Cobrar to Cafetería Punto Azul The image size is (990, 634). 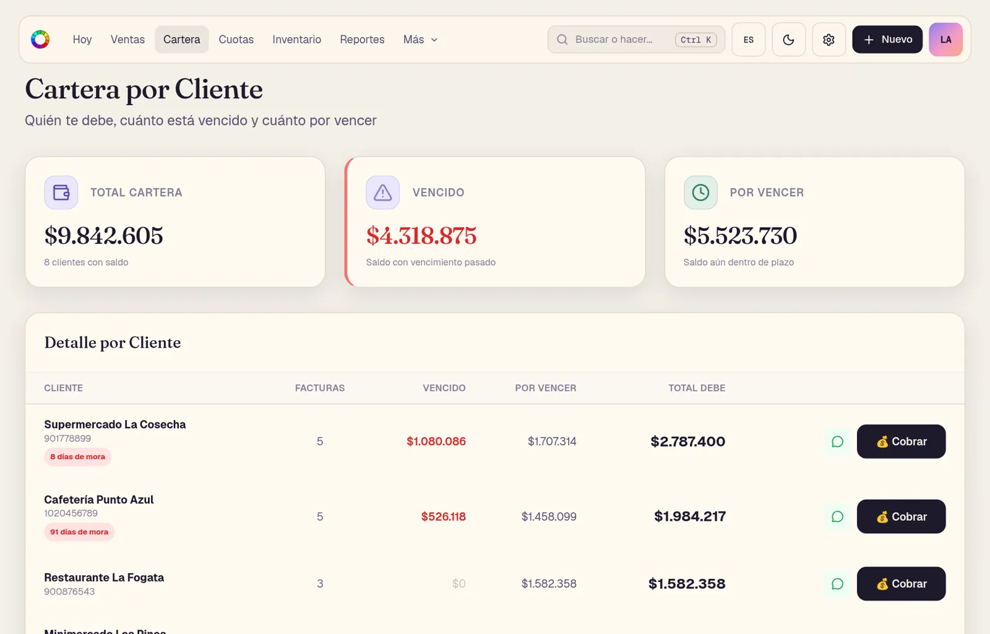click(901, 516)
